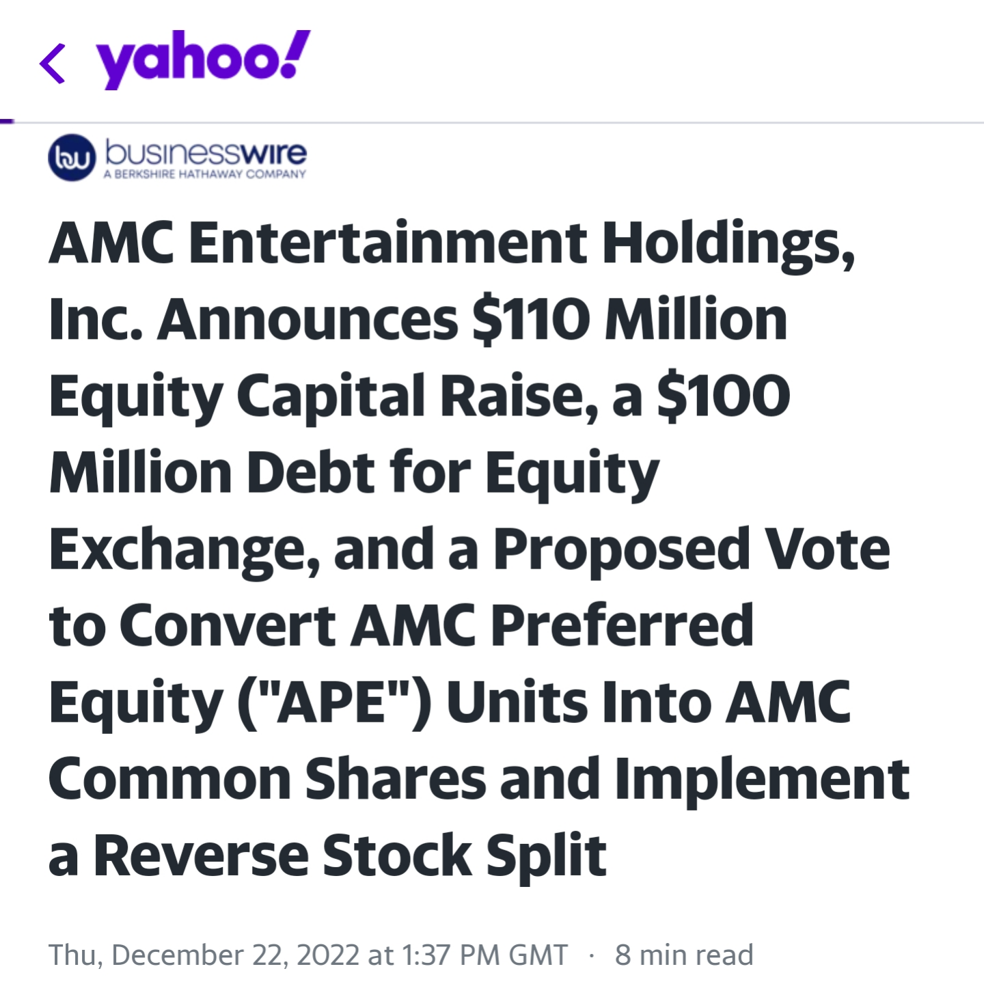Click the "1:37 PM GMT" timestamp
This screenshot has width=984, height=984.
tap(485, 955)
